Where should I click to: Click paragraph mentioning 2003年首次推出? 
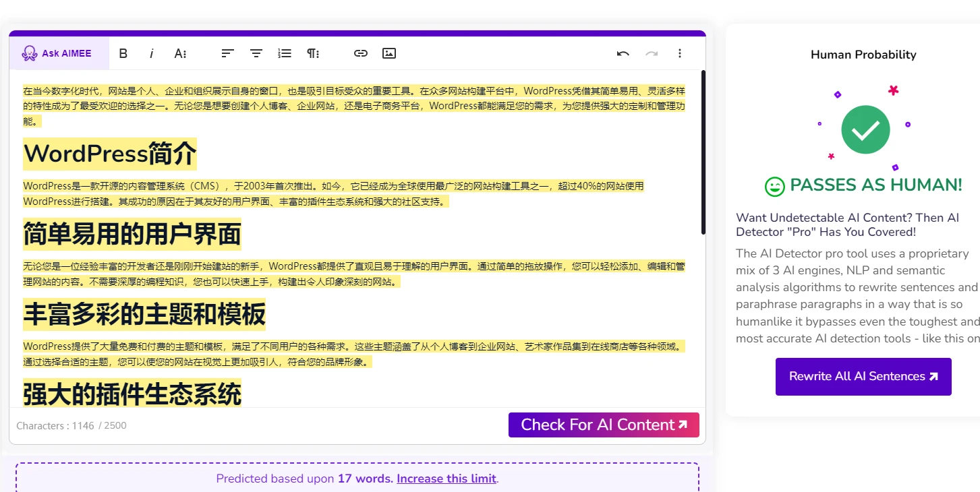click(x=334, y=193)
